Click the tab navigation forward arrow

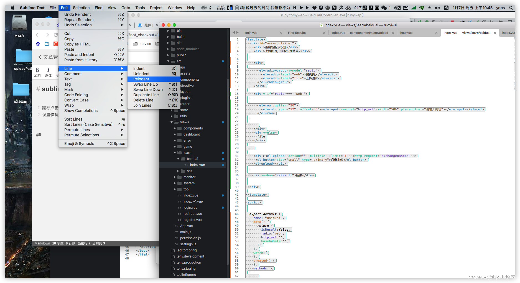point(238,32)
